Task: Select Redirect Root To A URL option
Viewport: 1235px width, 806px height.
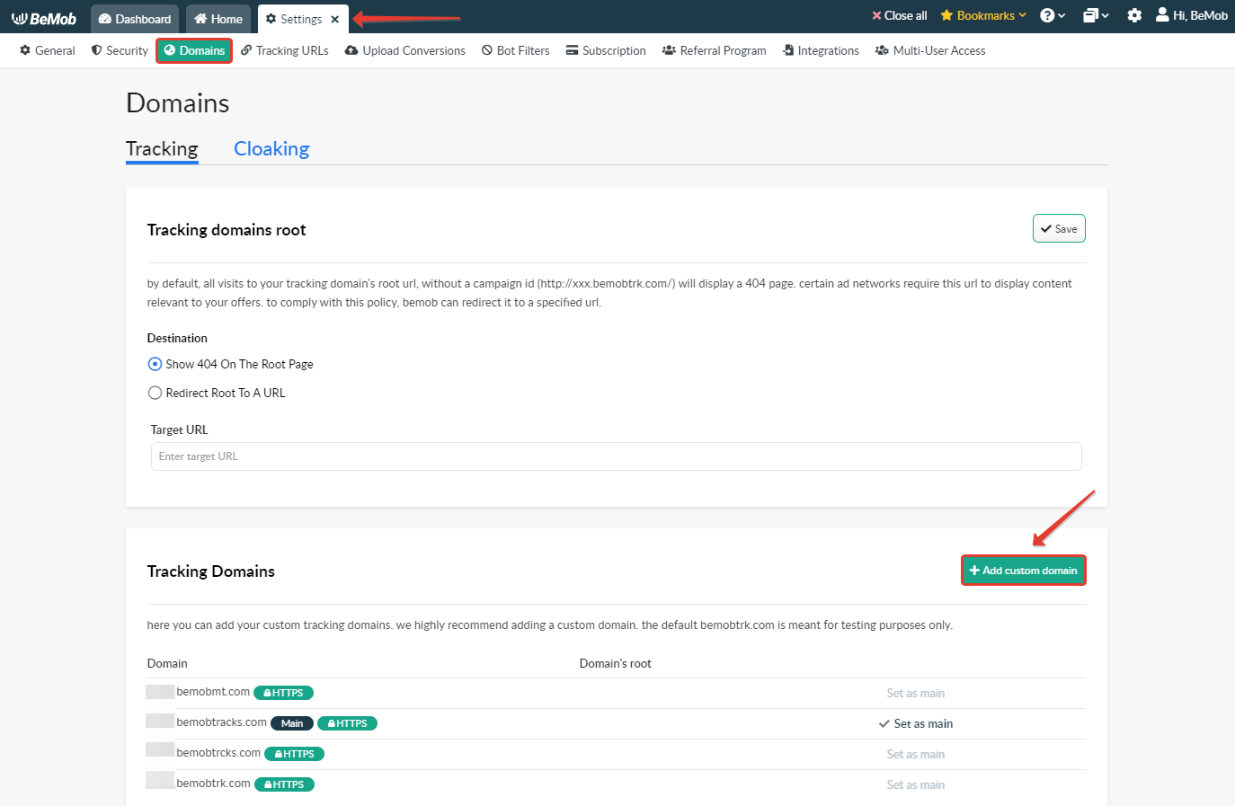Action: click(217, 393)
